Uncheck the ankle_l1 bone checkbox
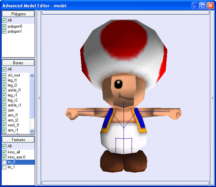 pos(4,90)
